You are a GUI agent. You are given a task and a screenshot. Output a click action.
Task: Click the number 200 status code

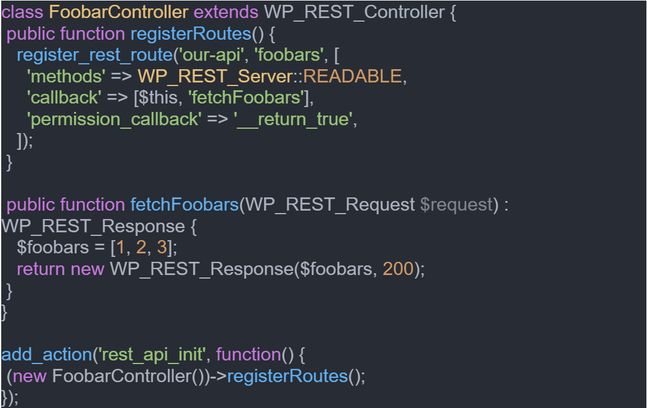[398, 269]
